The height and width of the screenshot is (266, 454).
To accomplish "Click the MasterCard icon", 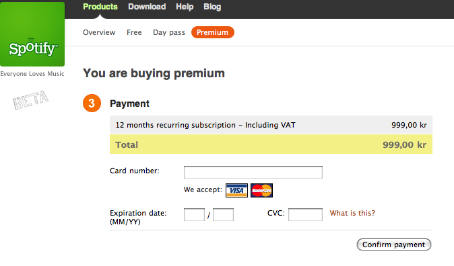I will [261, 190].
